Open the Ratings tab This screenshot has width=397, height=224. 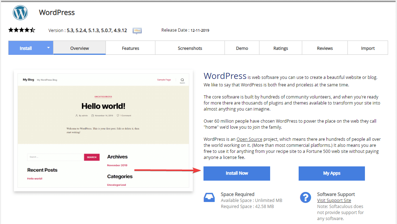280,48
